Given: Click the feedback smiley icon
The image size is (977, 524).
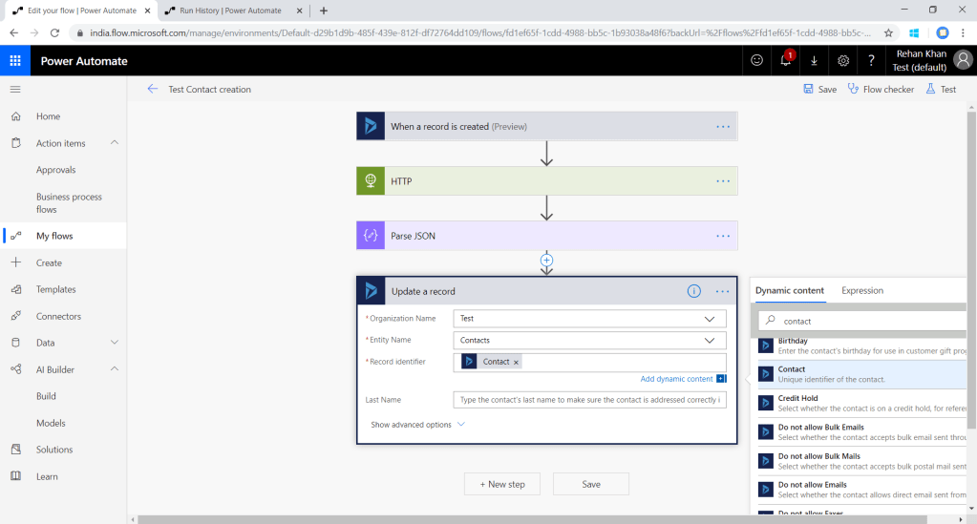Looking at the screenshot, I should pos(756,61).
